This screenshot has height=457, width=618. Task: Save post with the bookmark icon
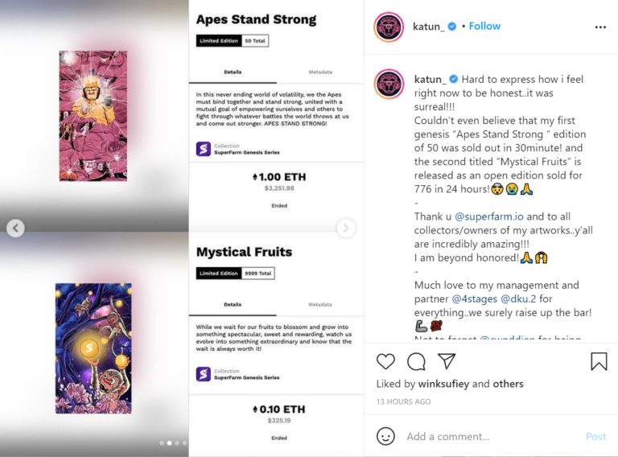[x=599, y=361]
